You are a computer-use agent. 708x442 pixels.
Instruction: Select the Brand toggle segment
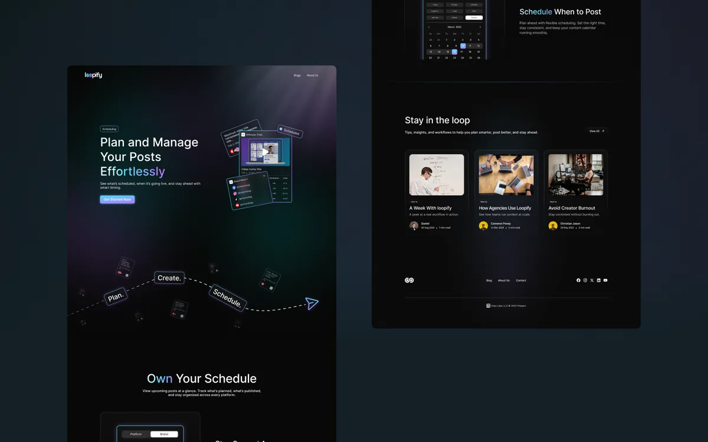164,434
